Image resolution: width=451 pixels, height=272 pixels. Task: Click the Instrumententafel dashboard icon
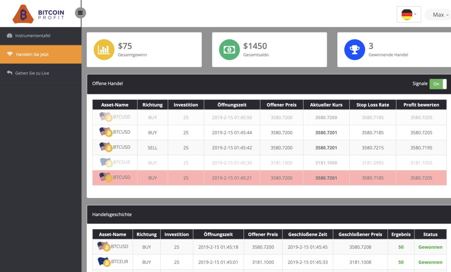(x=10, y=36)
